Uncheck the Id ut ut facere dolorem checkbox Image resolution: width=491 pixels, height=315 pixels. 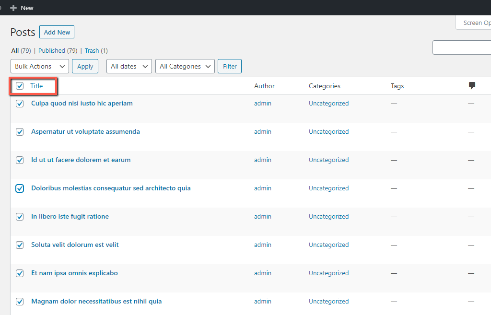[20, 160]
